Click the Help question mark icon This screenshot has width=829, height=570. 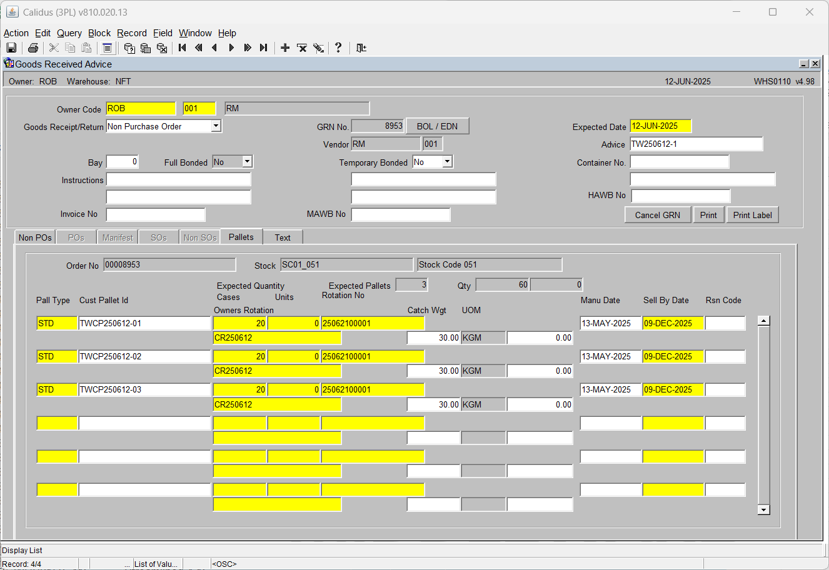(x=338, y=48)
